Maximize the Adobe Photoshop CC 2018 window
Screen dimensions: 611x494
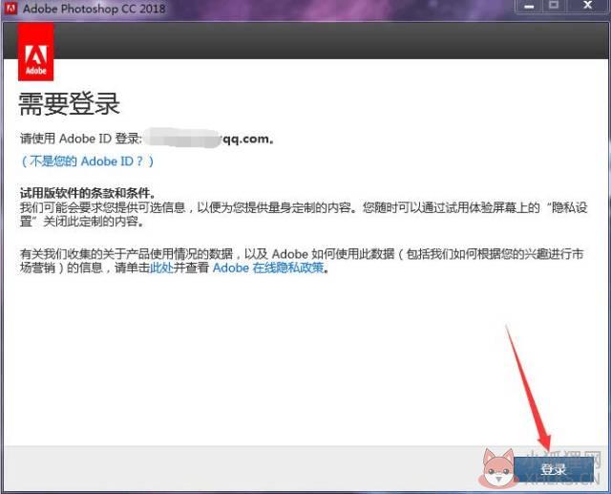(x=554, y=6)
